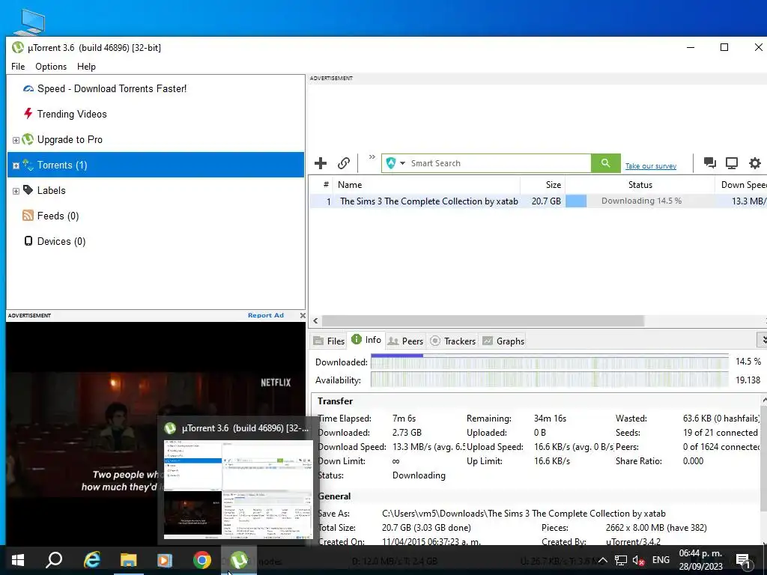Click the Downloaded pieces bar

point(549,362)
